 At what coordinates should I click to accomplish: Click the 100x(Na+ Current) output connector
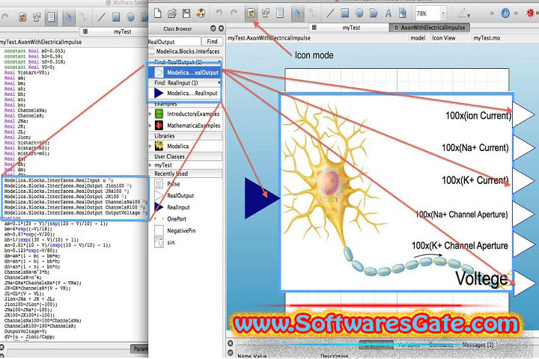pyautogui.click(x=523, y=148)
